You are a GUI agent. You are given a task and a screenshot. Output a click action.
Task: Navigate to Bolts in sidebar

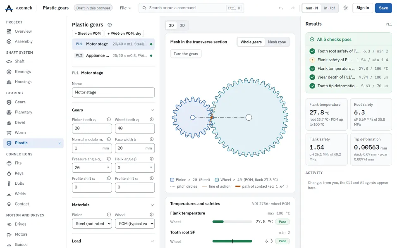point(33,184)
